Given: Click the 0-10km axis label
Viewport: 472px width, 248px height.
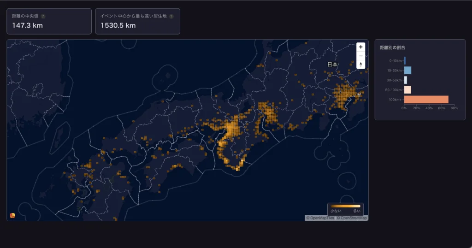Looking at the screenshot, I should (x=395, y=61).
